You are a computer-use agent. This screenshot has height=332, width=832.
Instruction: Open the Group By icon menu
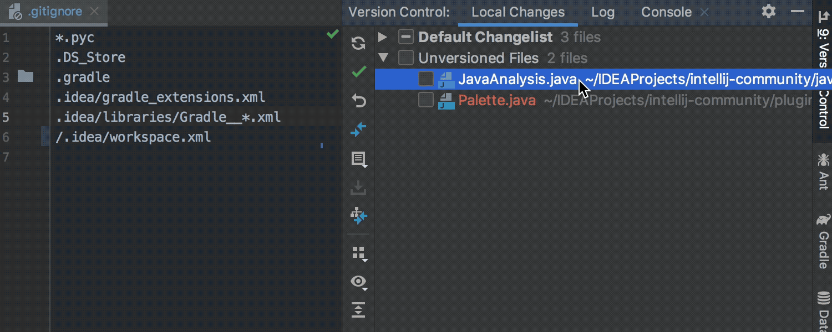coord(359,253)
